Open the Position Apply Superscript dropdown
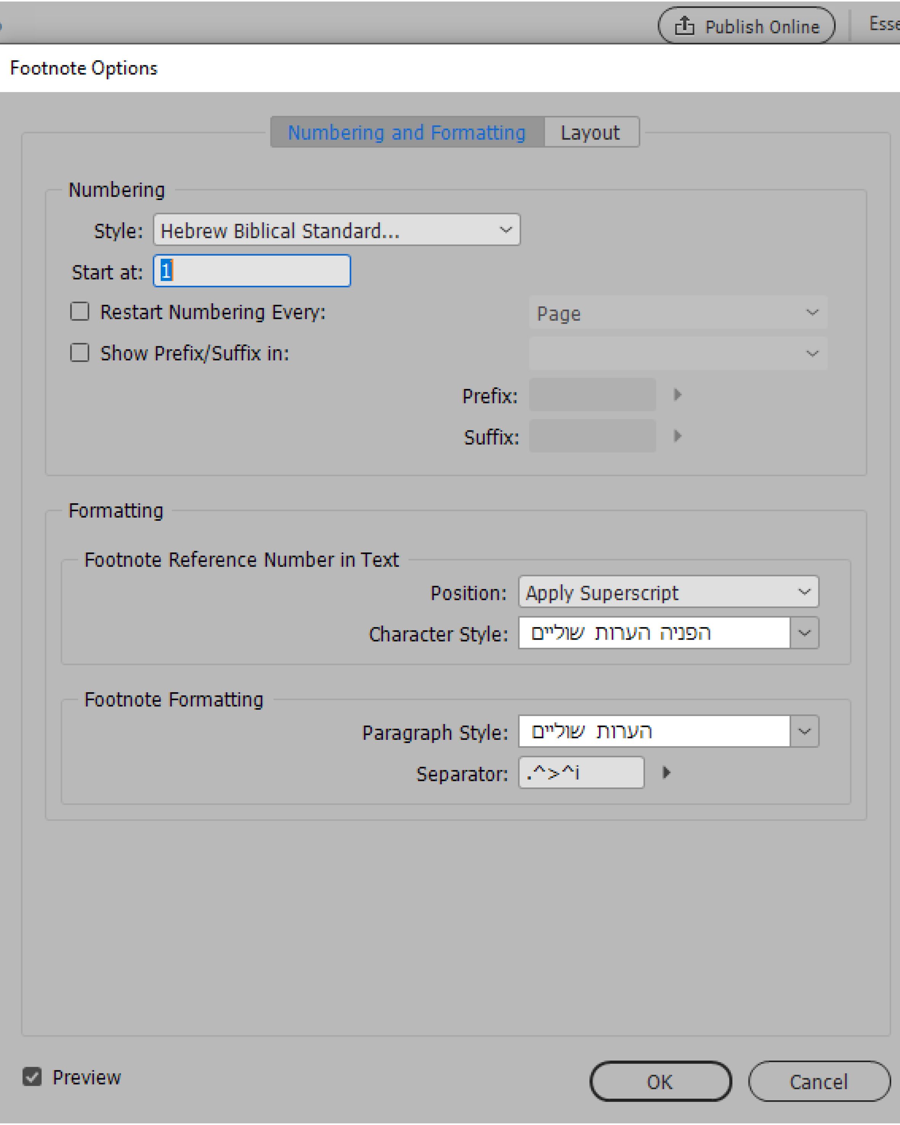Viewport: 900px width, 1125px height. click(x=668, y=592)
